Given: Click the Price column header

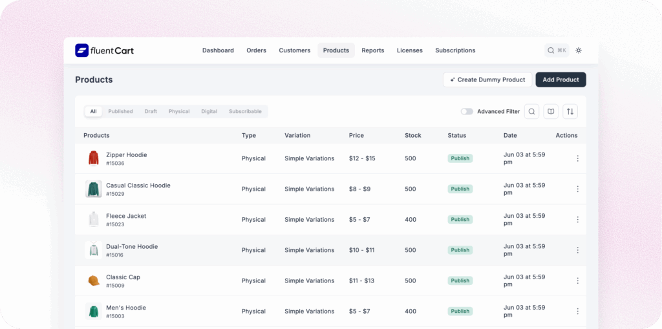Looking at the screenshot, I should [x=356, y=136].
